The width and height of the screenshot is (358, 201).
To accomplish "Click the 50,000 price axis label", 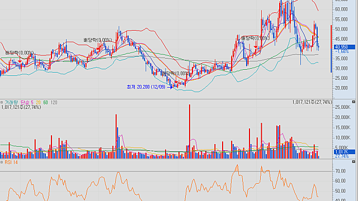I will 341,29.
